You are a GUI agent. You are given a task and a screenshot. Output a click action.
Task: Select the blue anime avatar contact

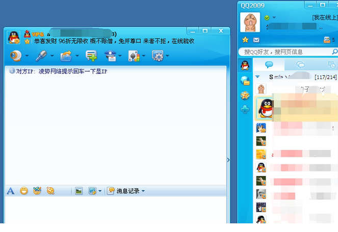(261, 128)
